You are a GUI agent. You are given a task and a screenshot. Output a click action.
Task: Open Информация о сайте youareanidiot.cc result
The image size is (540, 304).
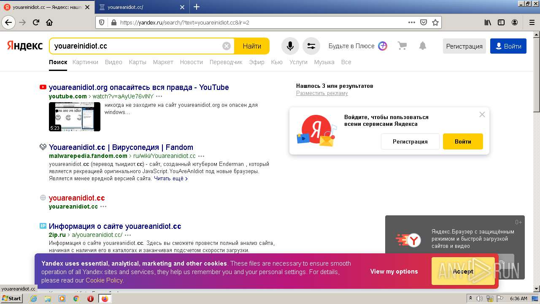[115, 226]
